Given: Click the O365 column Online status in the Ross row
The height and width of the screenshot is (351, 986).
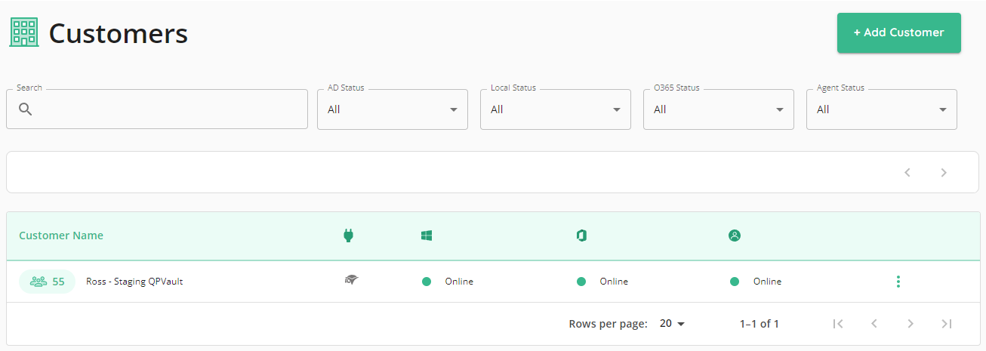Looking at the screenshot, I should coord(602,282).
